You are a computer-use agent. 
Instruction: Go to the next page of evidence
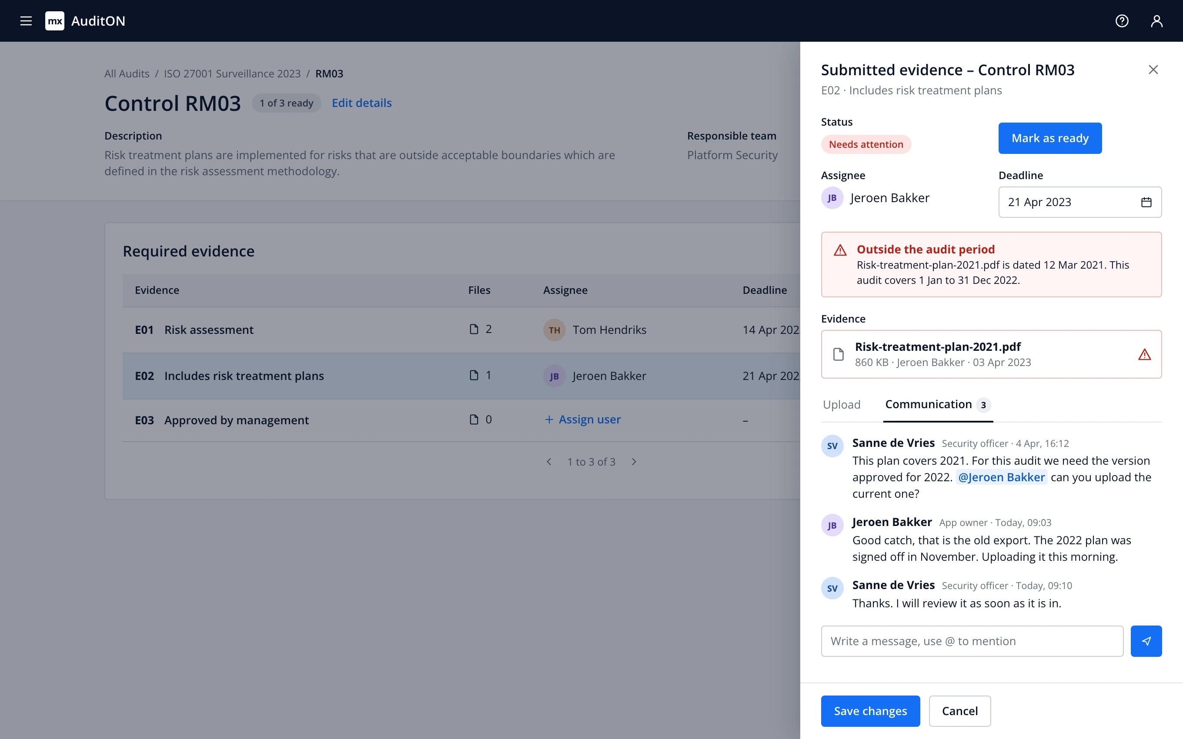634,462
